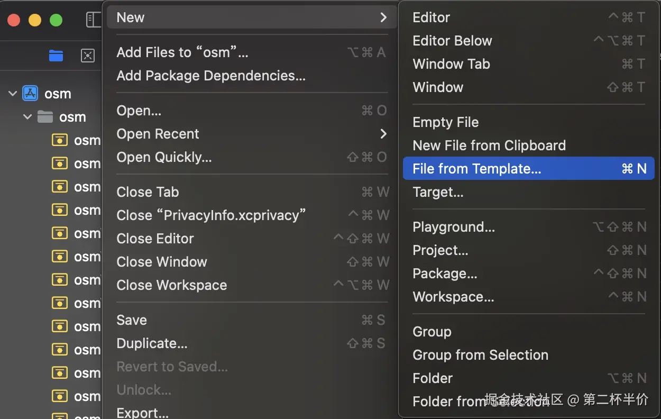Select the Project navigator folder icon
Image resolution: width=661 pixels, height=419 pixels.
(56, 55)
